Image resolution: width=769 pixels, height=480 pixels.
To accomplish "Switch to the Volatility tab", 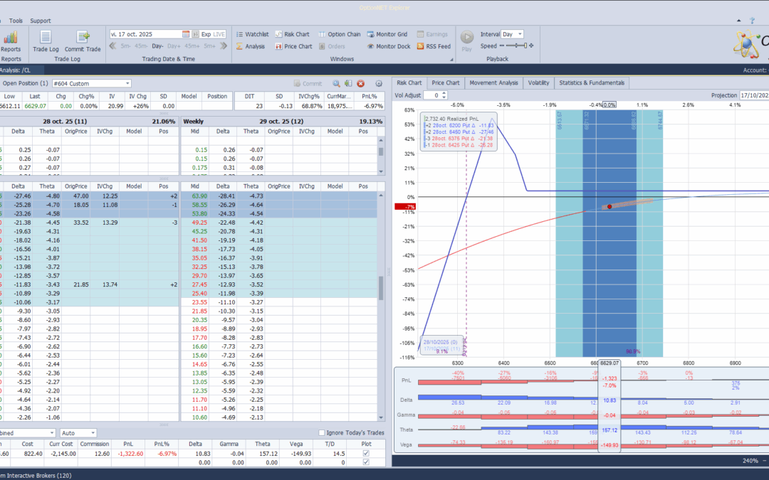I will pyautogui.click(x=538, y=82).
